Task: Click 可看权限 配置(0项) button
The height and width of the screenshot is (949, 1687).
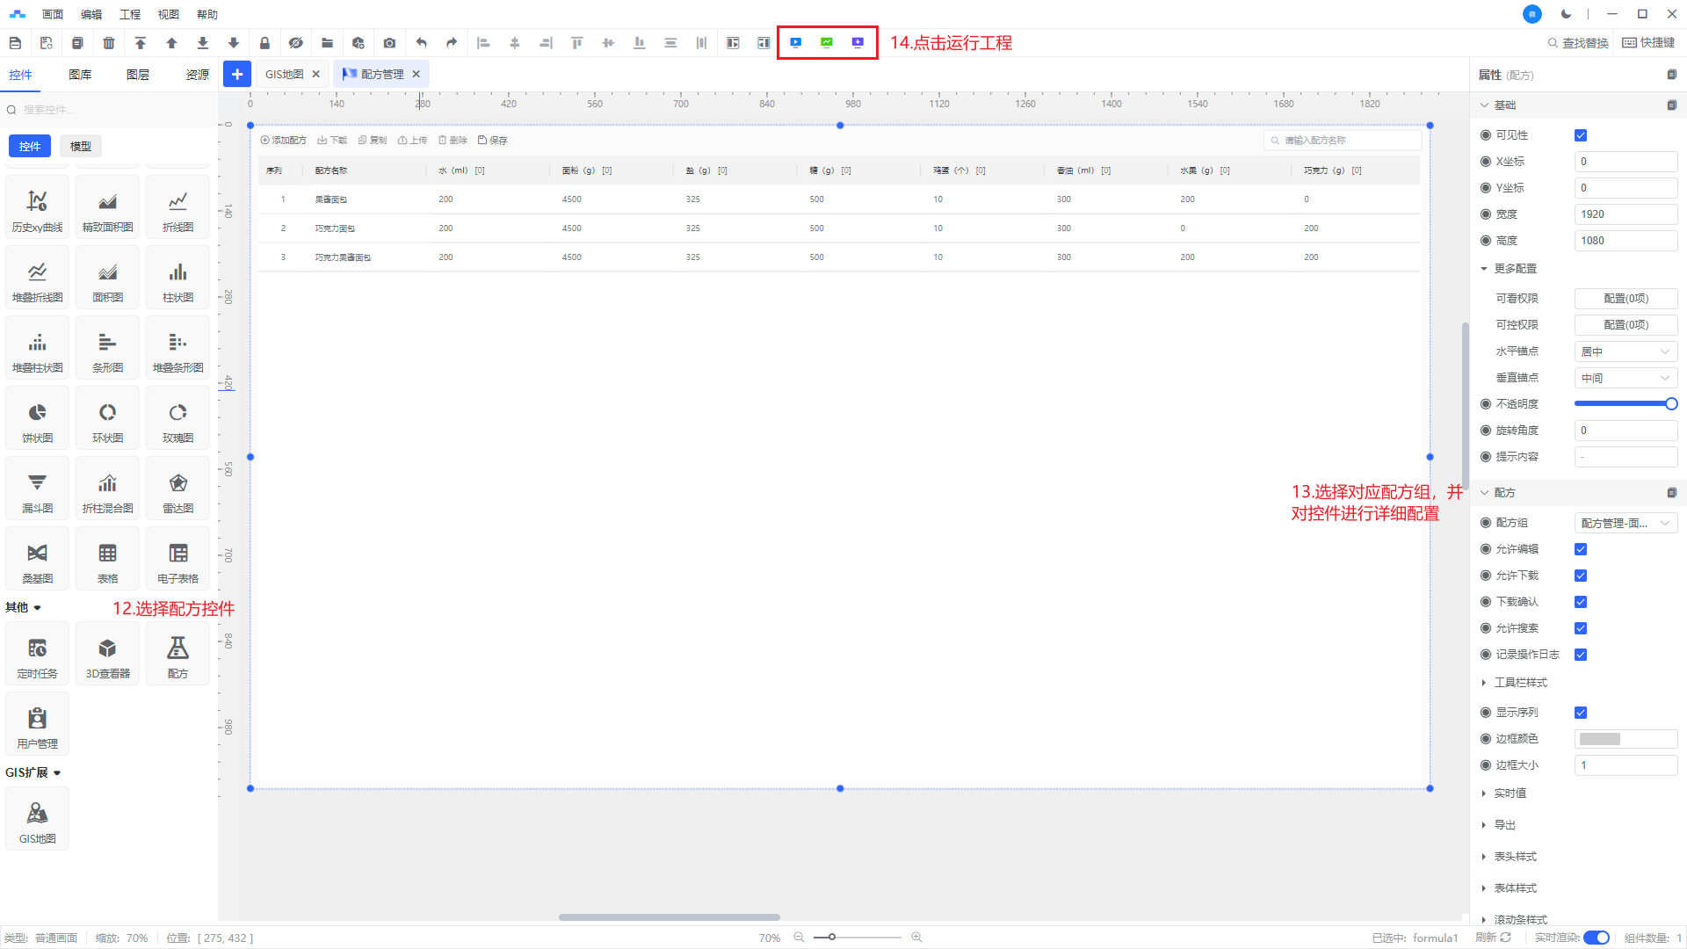Action: [x=1625, y=299]
